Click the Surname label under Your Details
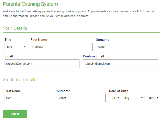 pos(103,40)
